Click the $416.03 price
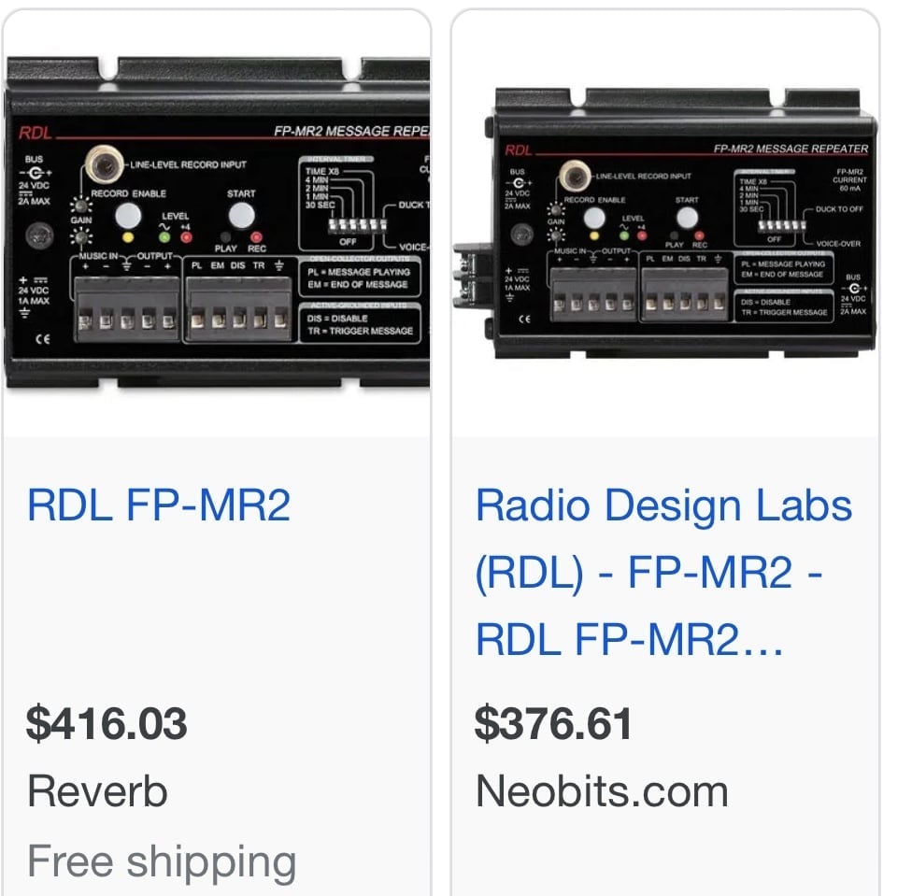The height and width of the screenshot is (896, 912). (107, 723)
